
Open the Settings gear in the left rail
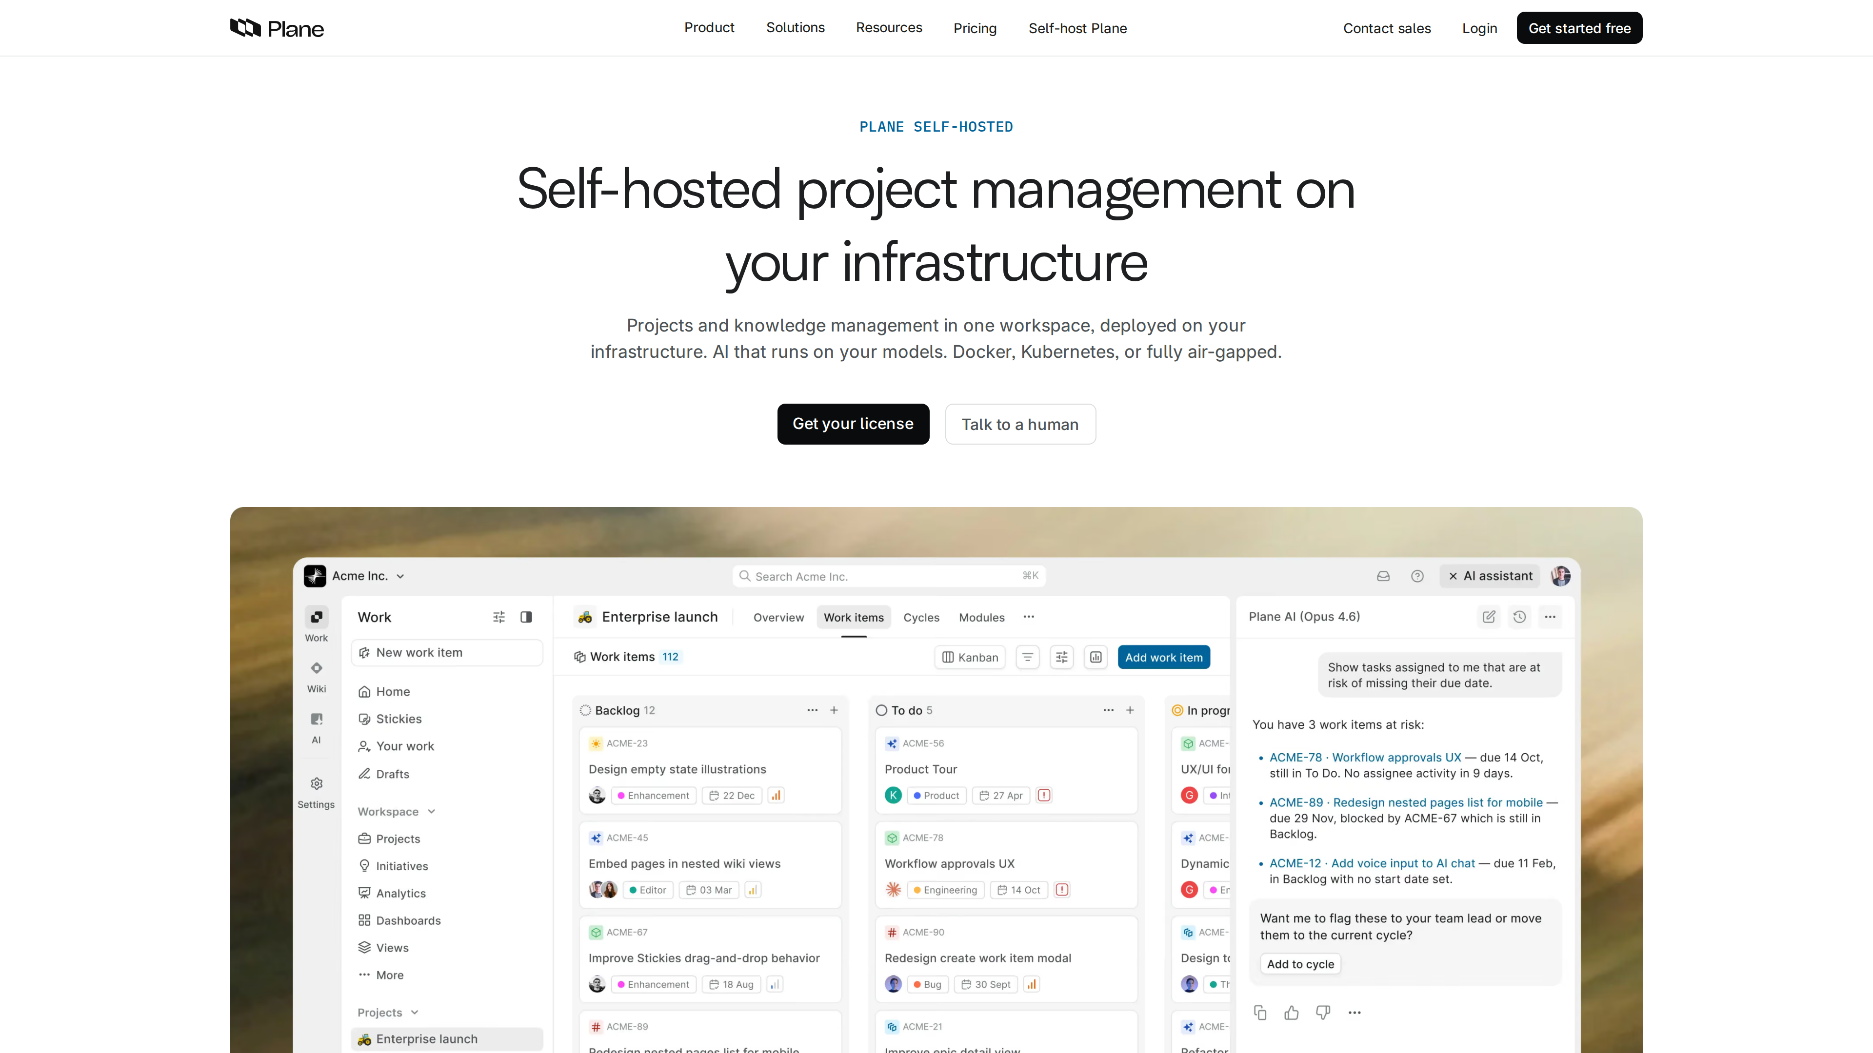coord(316,783)
